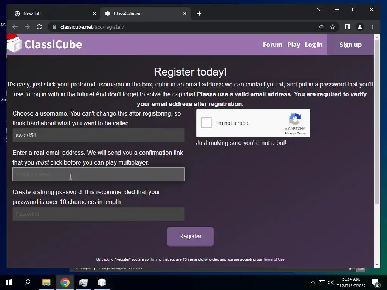The image size is (387, 290).
Task: Click text Just making sure you're not a bot!
Action: (241, 143)
